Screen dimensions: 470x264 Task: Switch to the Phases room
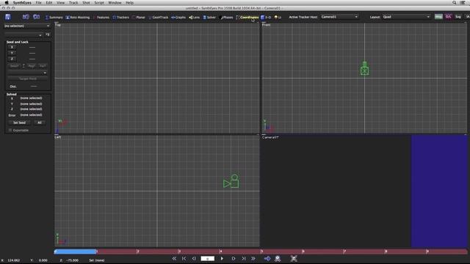click(x=226, y=18)
